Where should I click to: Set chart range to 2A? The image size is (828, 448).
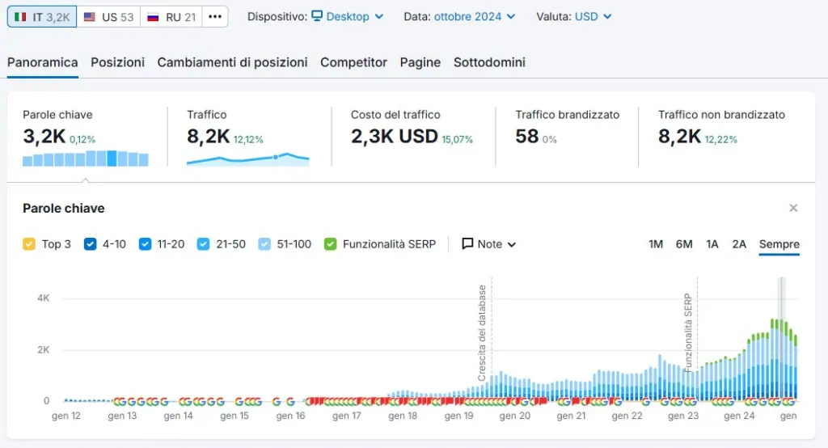[739, 244]
